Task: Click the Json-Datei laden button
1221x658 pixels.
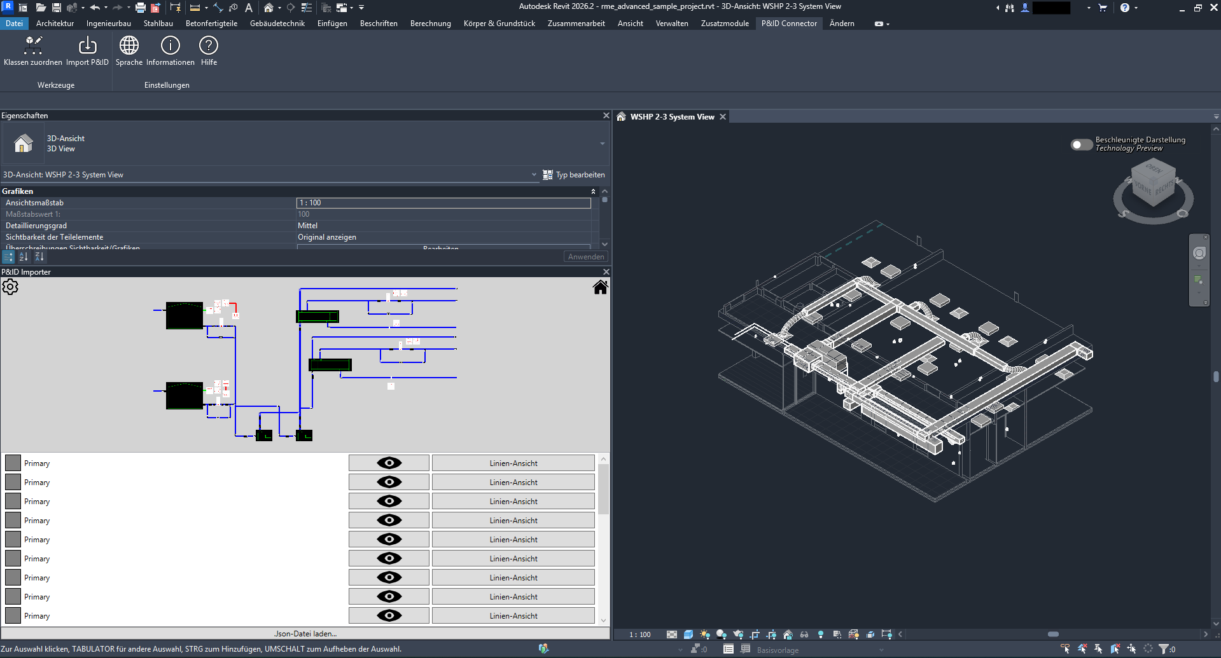Action: point(305,633)
